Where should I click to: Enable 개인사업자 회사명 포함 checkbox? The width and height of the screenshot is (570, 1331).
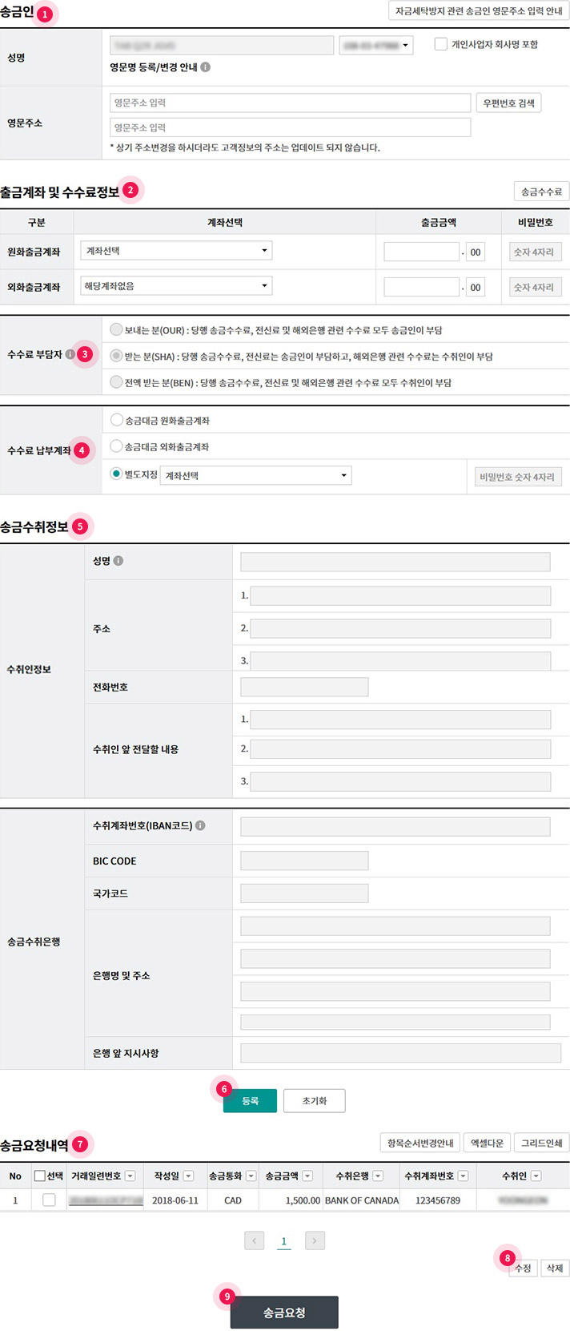pyautogui.click(x=440, y=45)
